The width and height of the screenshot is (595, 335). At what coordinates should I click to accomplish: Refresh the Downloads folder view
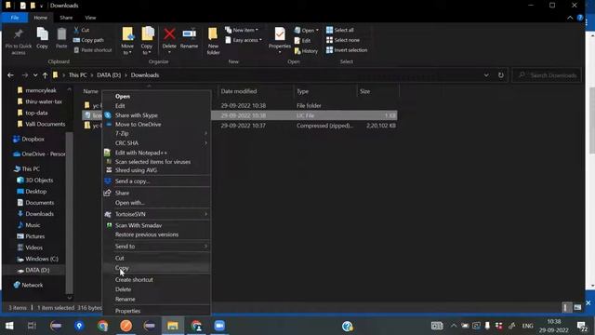click(501, 75)
